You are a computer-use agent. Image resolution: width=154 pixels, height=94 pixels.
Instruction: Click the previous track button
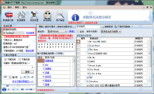(13, 89)
